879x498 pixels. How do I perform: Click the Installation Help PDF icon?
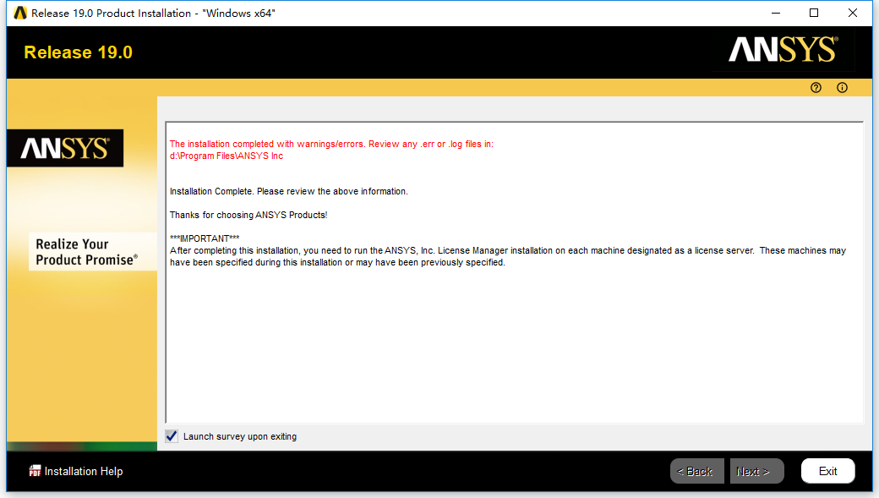coord(35,471)
